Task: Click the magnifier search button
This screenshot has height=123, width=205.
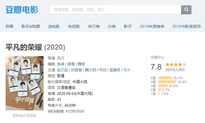Action: tap(186, 10)
